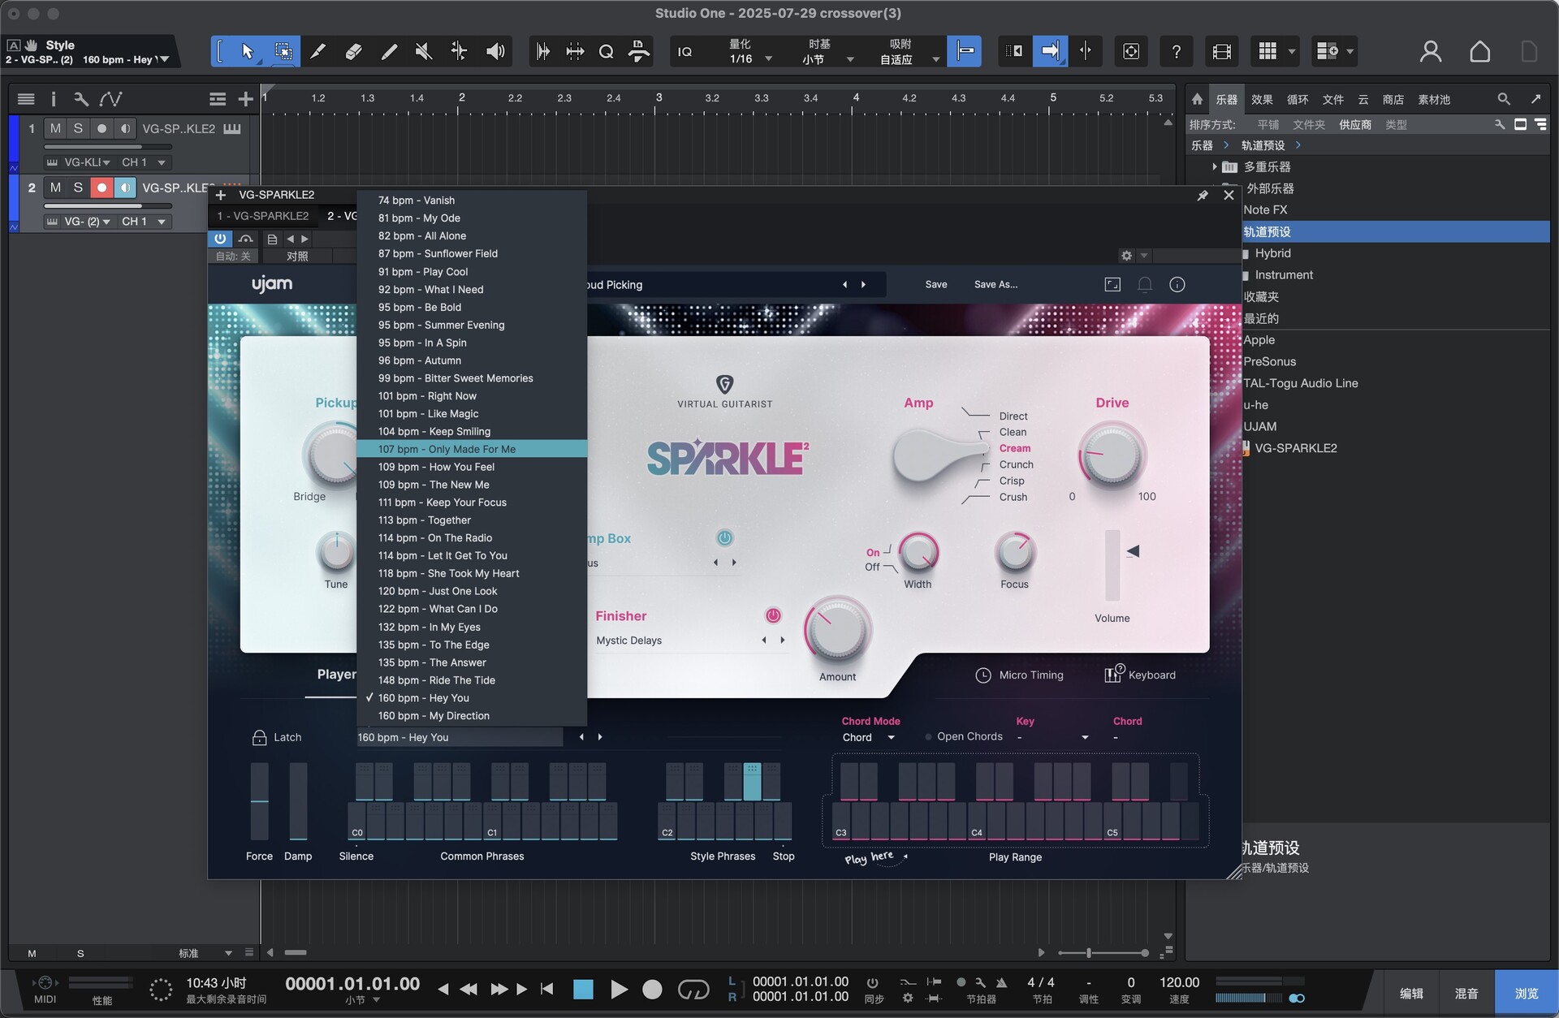Image resolution: width=1559 pixels, height=1018 pixels.
Task: Select 107 bpm - Only Made For Me
Action: (472, 449)
